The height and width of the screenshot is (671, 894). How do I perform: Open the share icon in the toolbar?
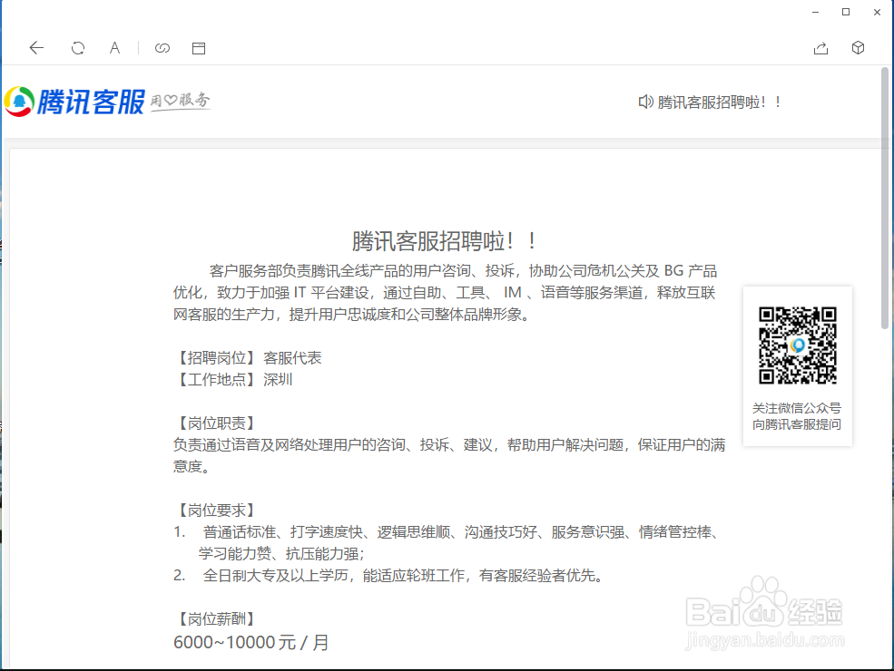(821, 48)
